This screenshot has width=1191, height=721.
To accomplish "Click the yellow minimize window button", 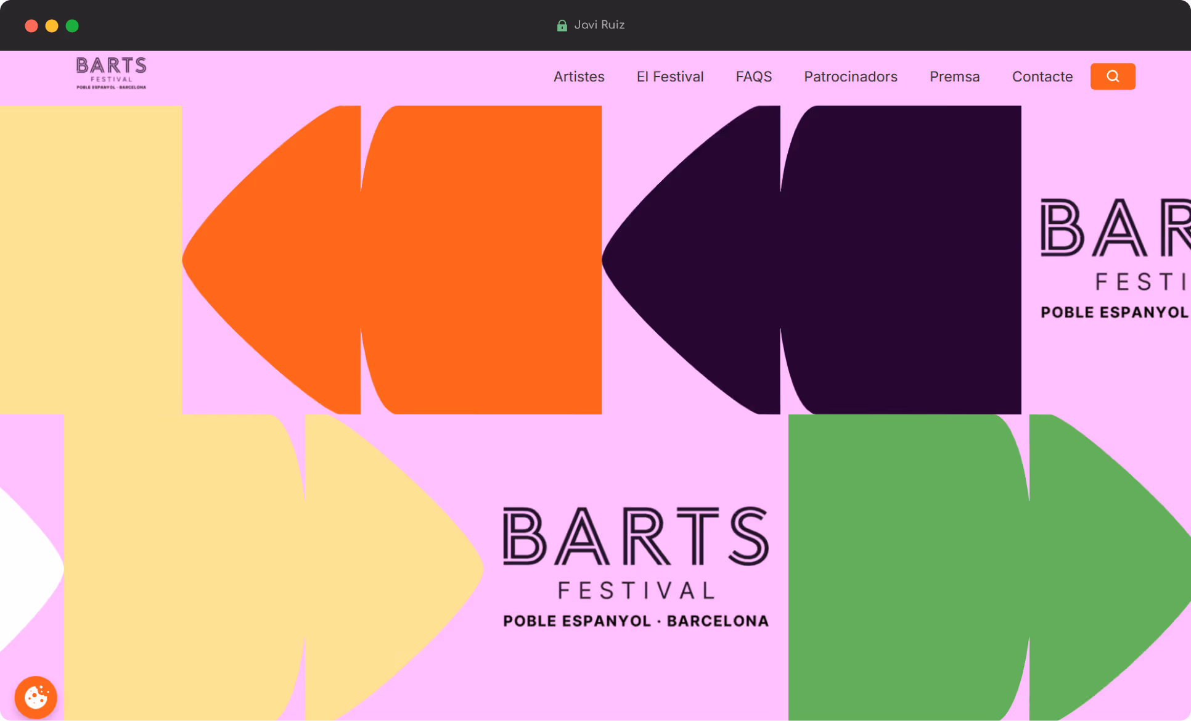I will pos(52,26).
